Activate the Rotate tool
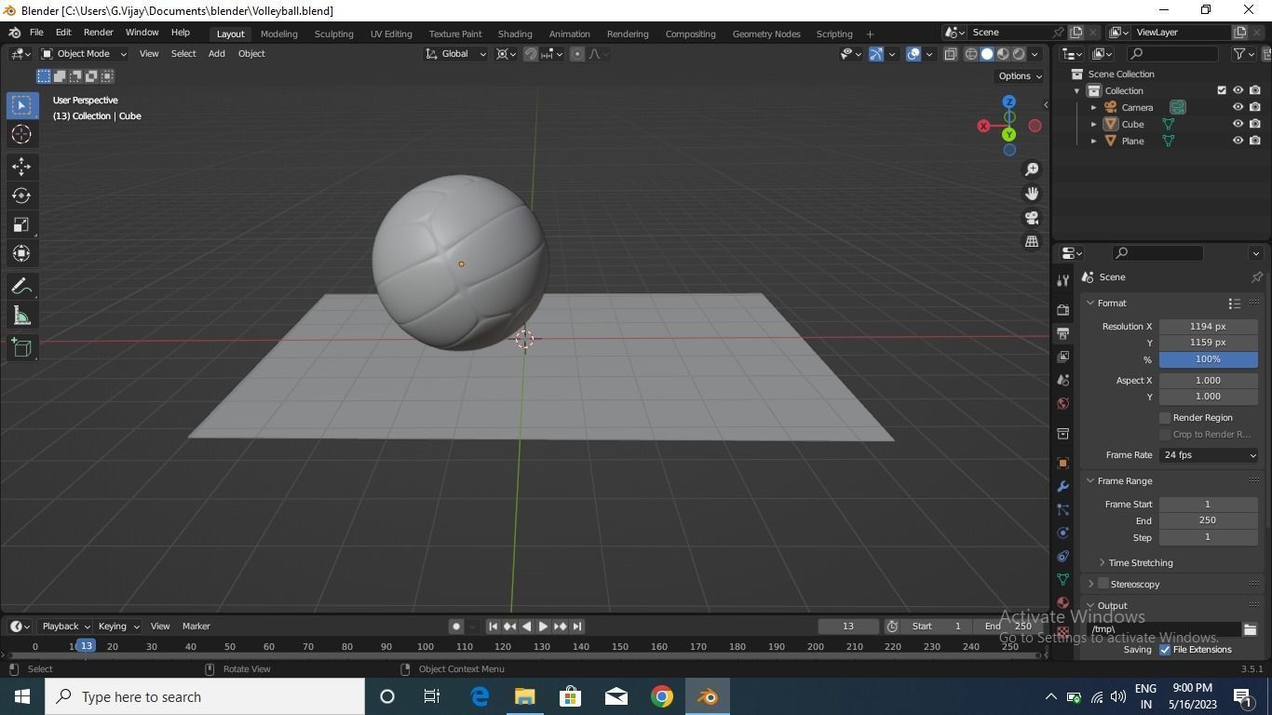 coord(21,196)
